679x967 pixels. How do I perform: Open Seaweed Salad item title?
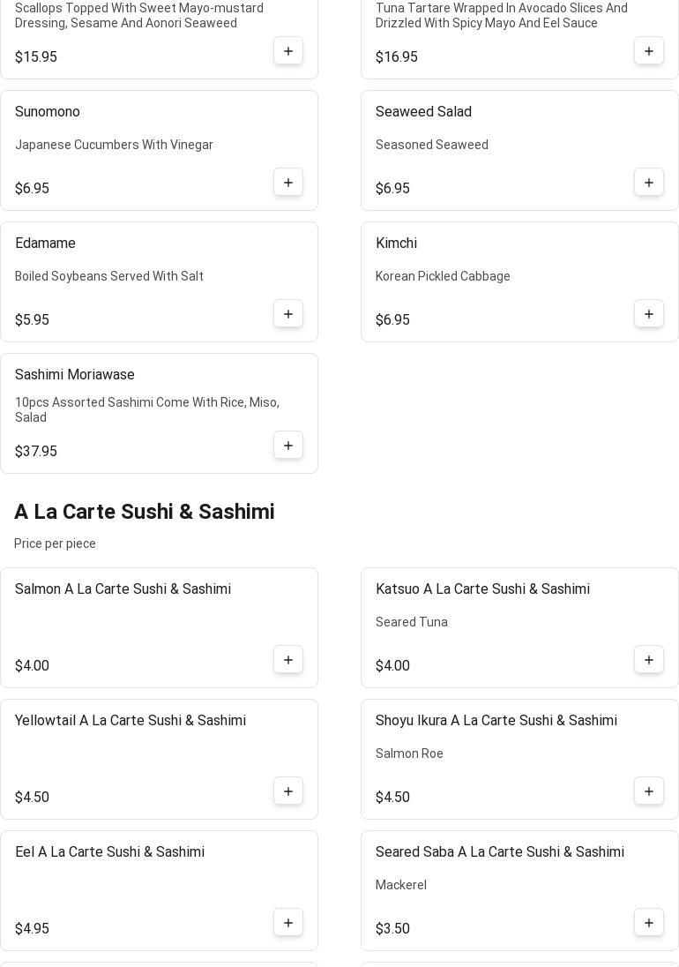click(423, 112)
